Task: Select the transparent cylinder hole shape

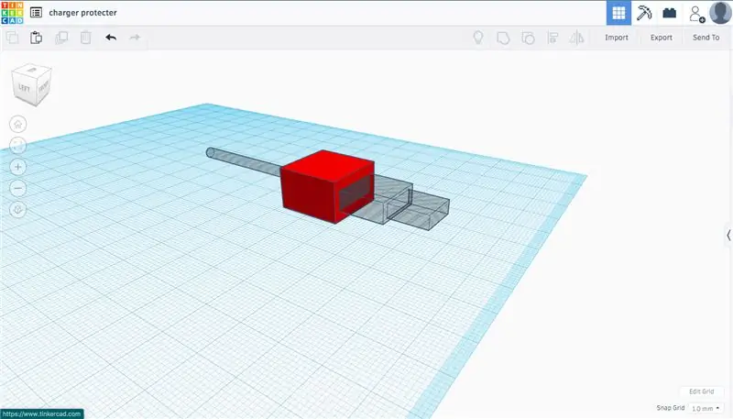Action: click(243, 161)
